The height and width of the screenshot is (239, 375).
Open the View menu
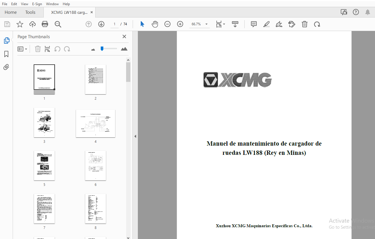click(x=25, y=4)
